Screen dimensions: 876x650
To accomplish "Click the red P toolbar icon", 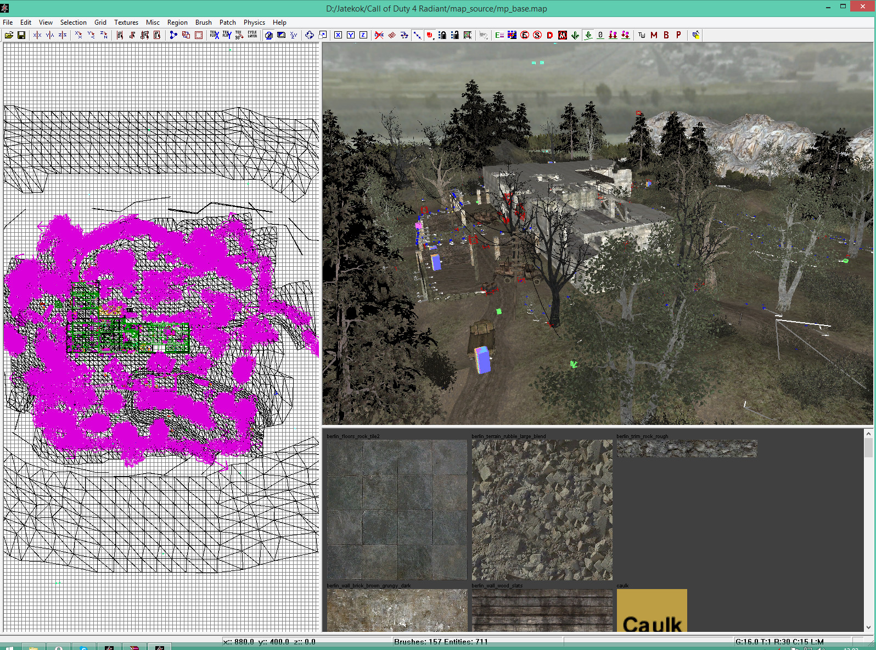I will (x=679, y=35).
